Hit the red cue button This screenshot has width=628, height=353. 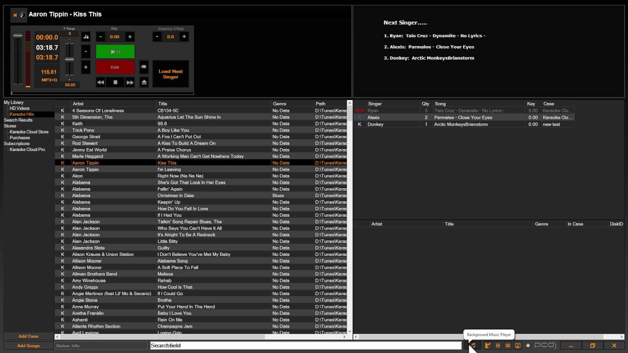click(115, 67)
